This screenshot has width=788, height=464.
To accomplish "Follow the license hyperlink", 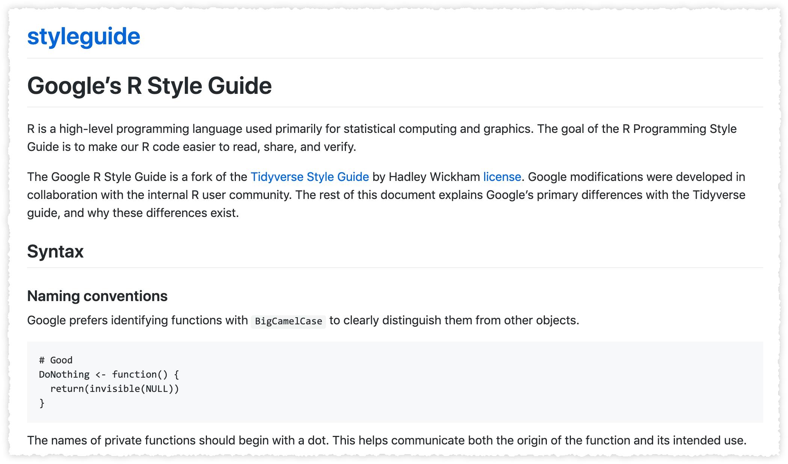I will click(502, 177).
